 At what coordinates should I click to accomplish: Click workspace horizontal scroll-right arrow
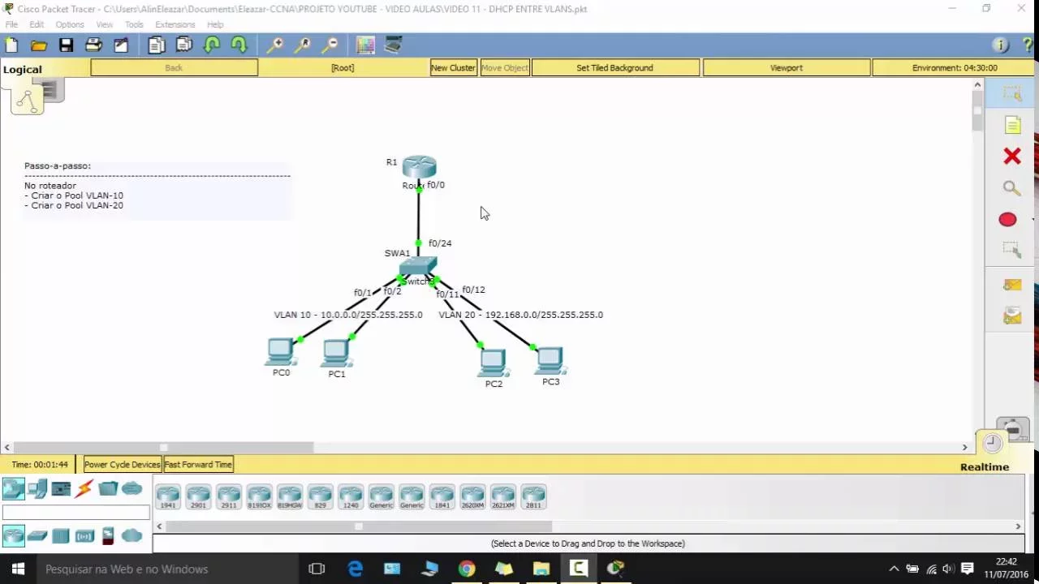point(965,447)
